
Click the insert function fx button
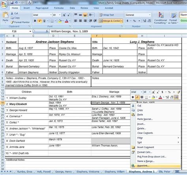click(x=47, y=31)
